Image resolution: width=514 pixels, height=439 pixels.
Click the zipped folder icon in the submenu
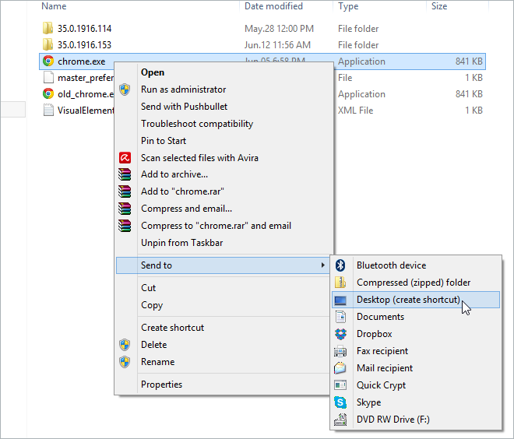(x=340, y=283)
